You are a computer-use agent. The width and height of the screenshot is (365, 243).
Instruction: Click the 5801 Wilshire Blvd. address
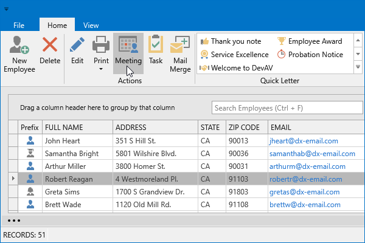tap(146, 154)
